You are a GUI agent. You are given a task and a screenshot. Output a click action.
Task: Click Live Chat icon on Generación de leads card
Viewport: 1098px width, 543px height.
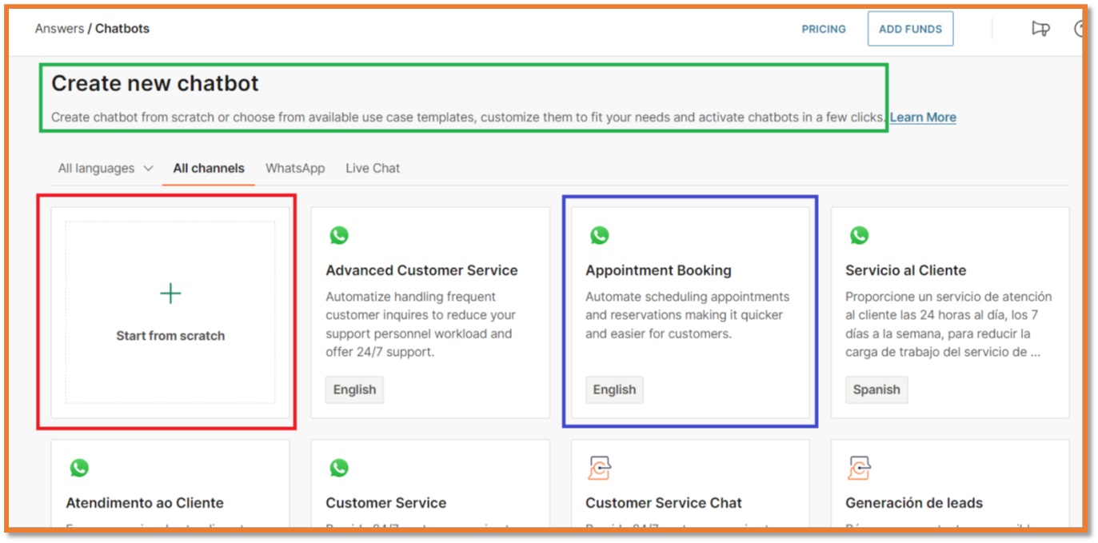pyautogui.click(x=859, y=468)
